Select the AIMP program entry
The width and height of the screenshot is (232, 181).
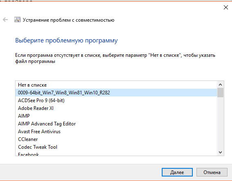(116, 116)
